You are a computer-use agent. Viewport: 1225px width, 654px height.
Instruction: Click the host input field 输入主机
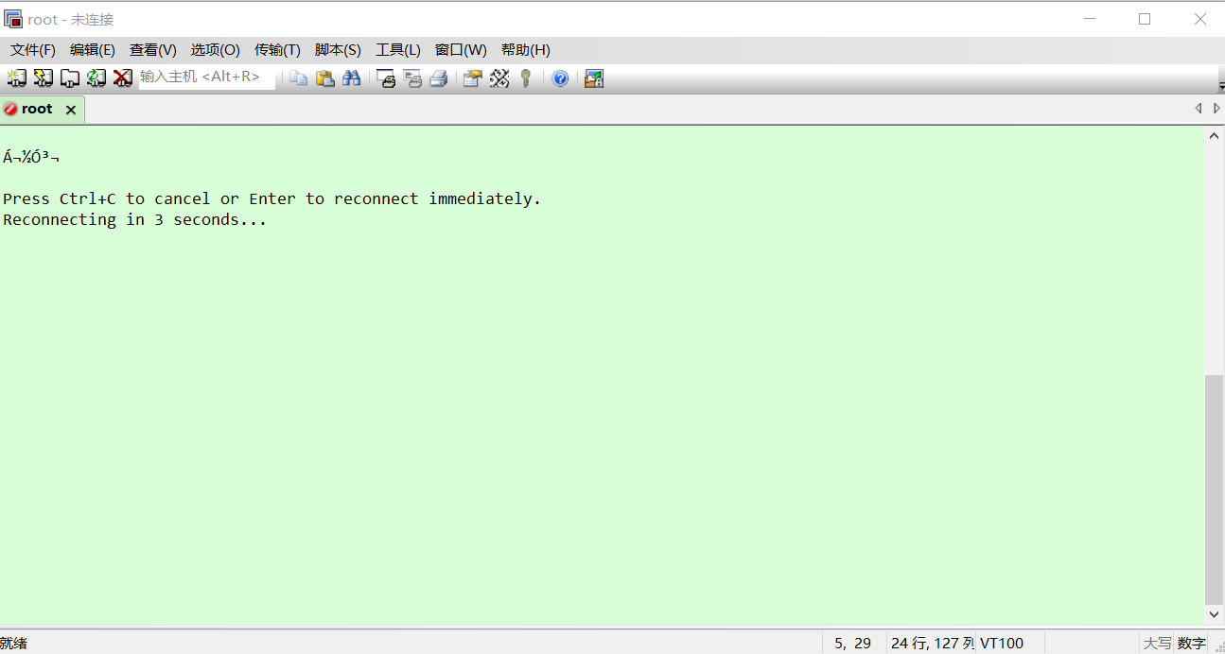(x=206, y=77)
